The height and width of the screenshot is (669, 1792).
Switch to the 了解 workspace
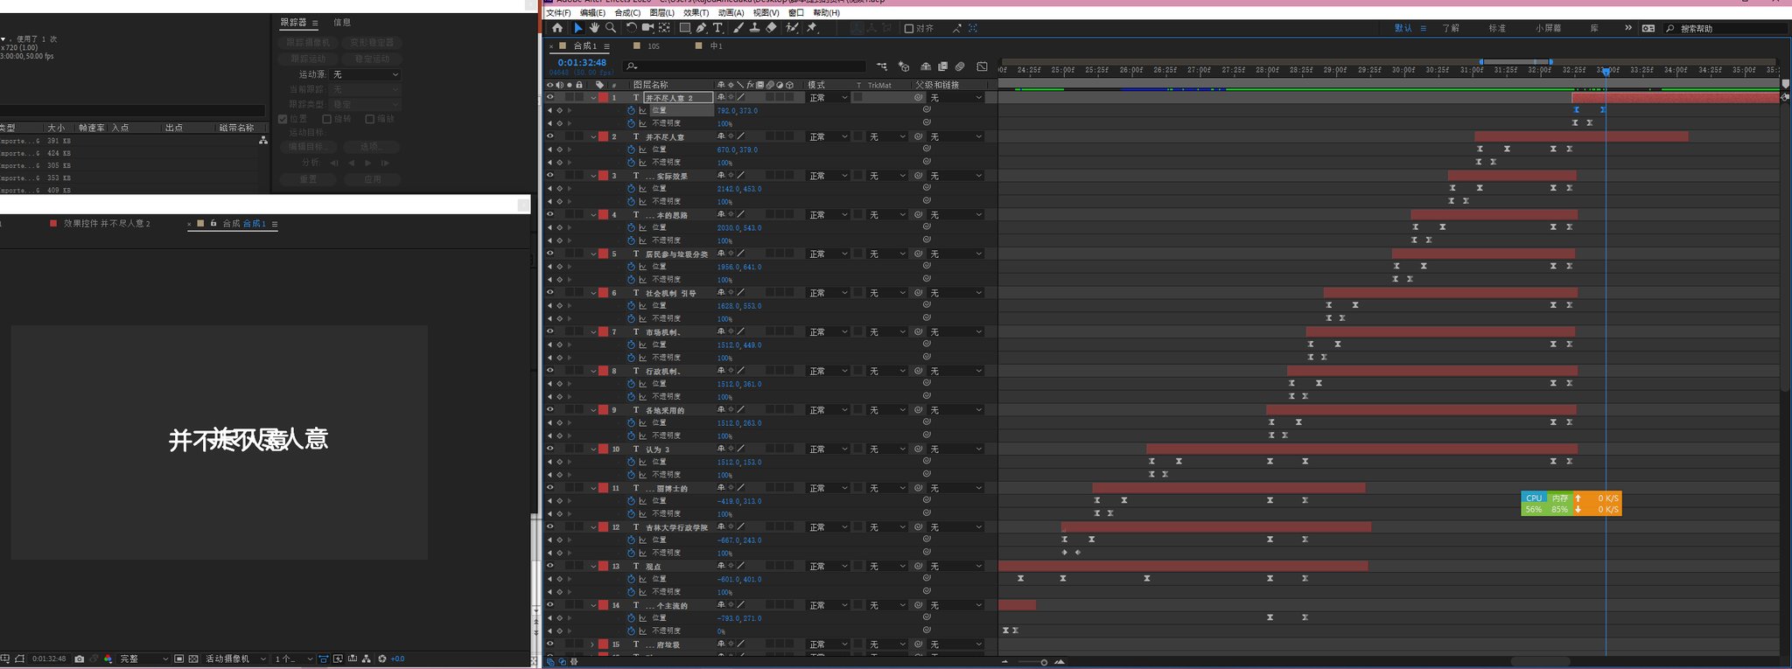click(x=1451, y=28)
